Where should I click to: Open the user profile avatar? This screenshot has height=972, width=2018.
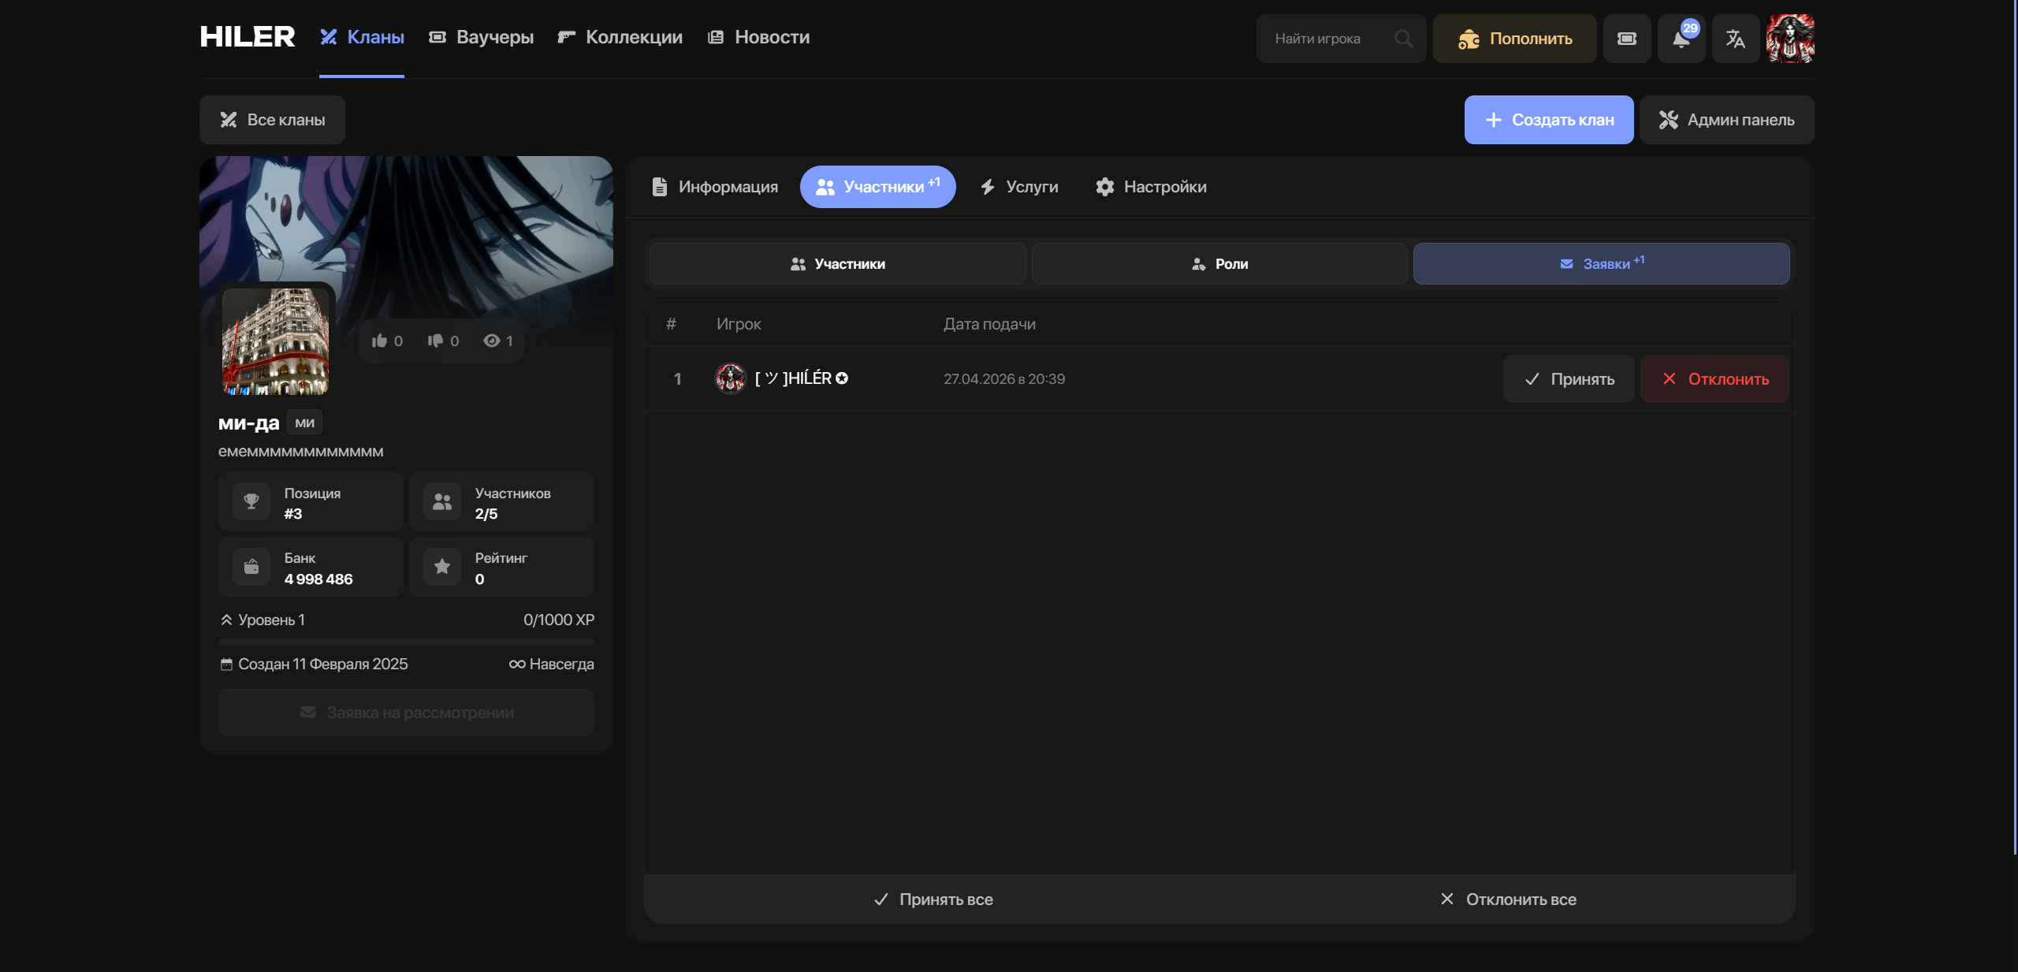[1790, 39]
